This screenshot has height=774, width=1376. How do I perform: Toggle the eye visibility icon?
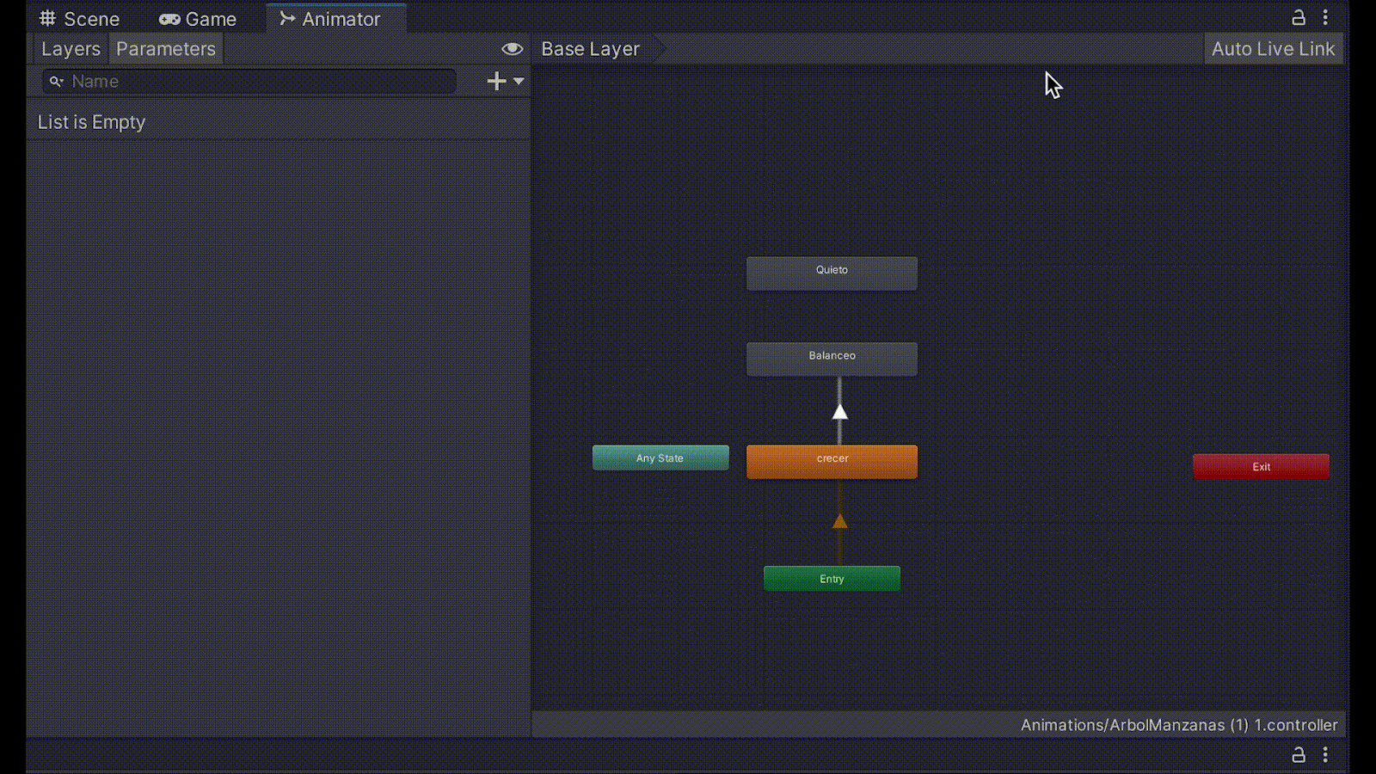(x=512, y=49)
